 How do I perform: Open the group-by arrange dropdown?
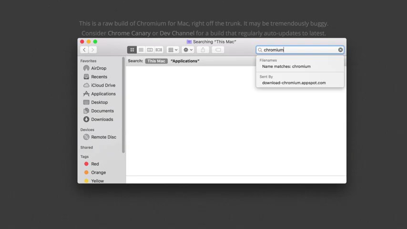click(x=173, y=50)
